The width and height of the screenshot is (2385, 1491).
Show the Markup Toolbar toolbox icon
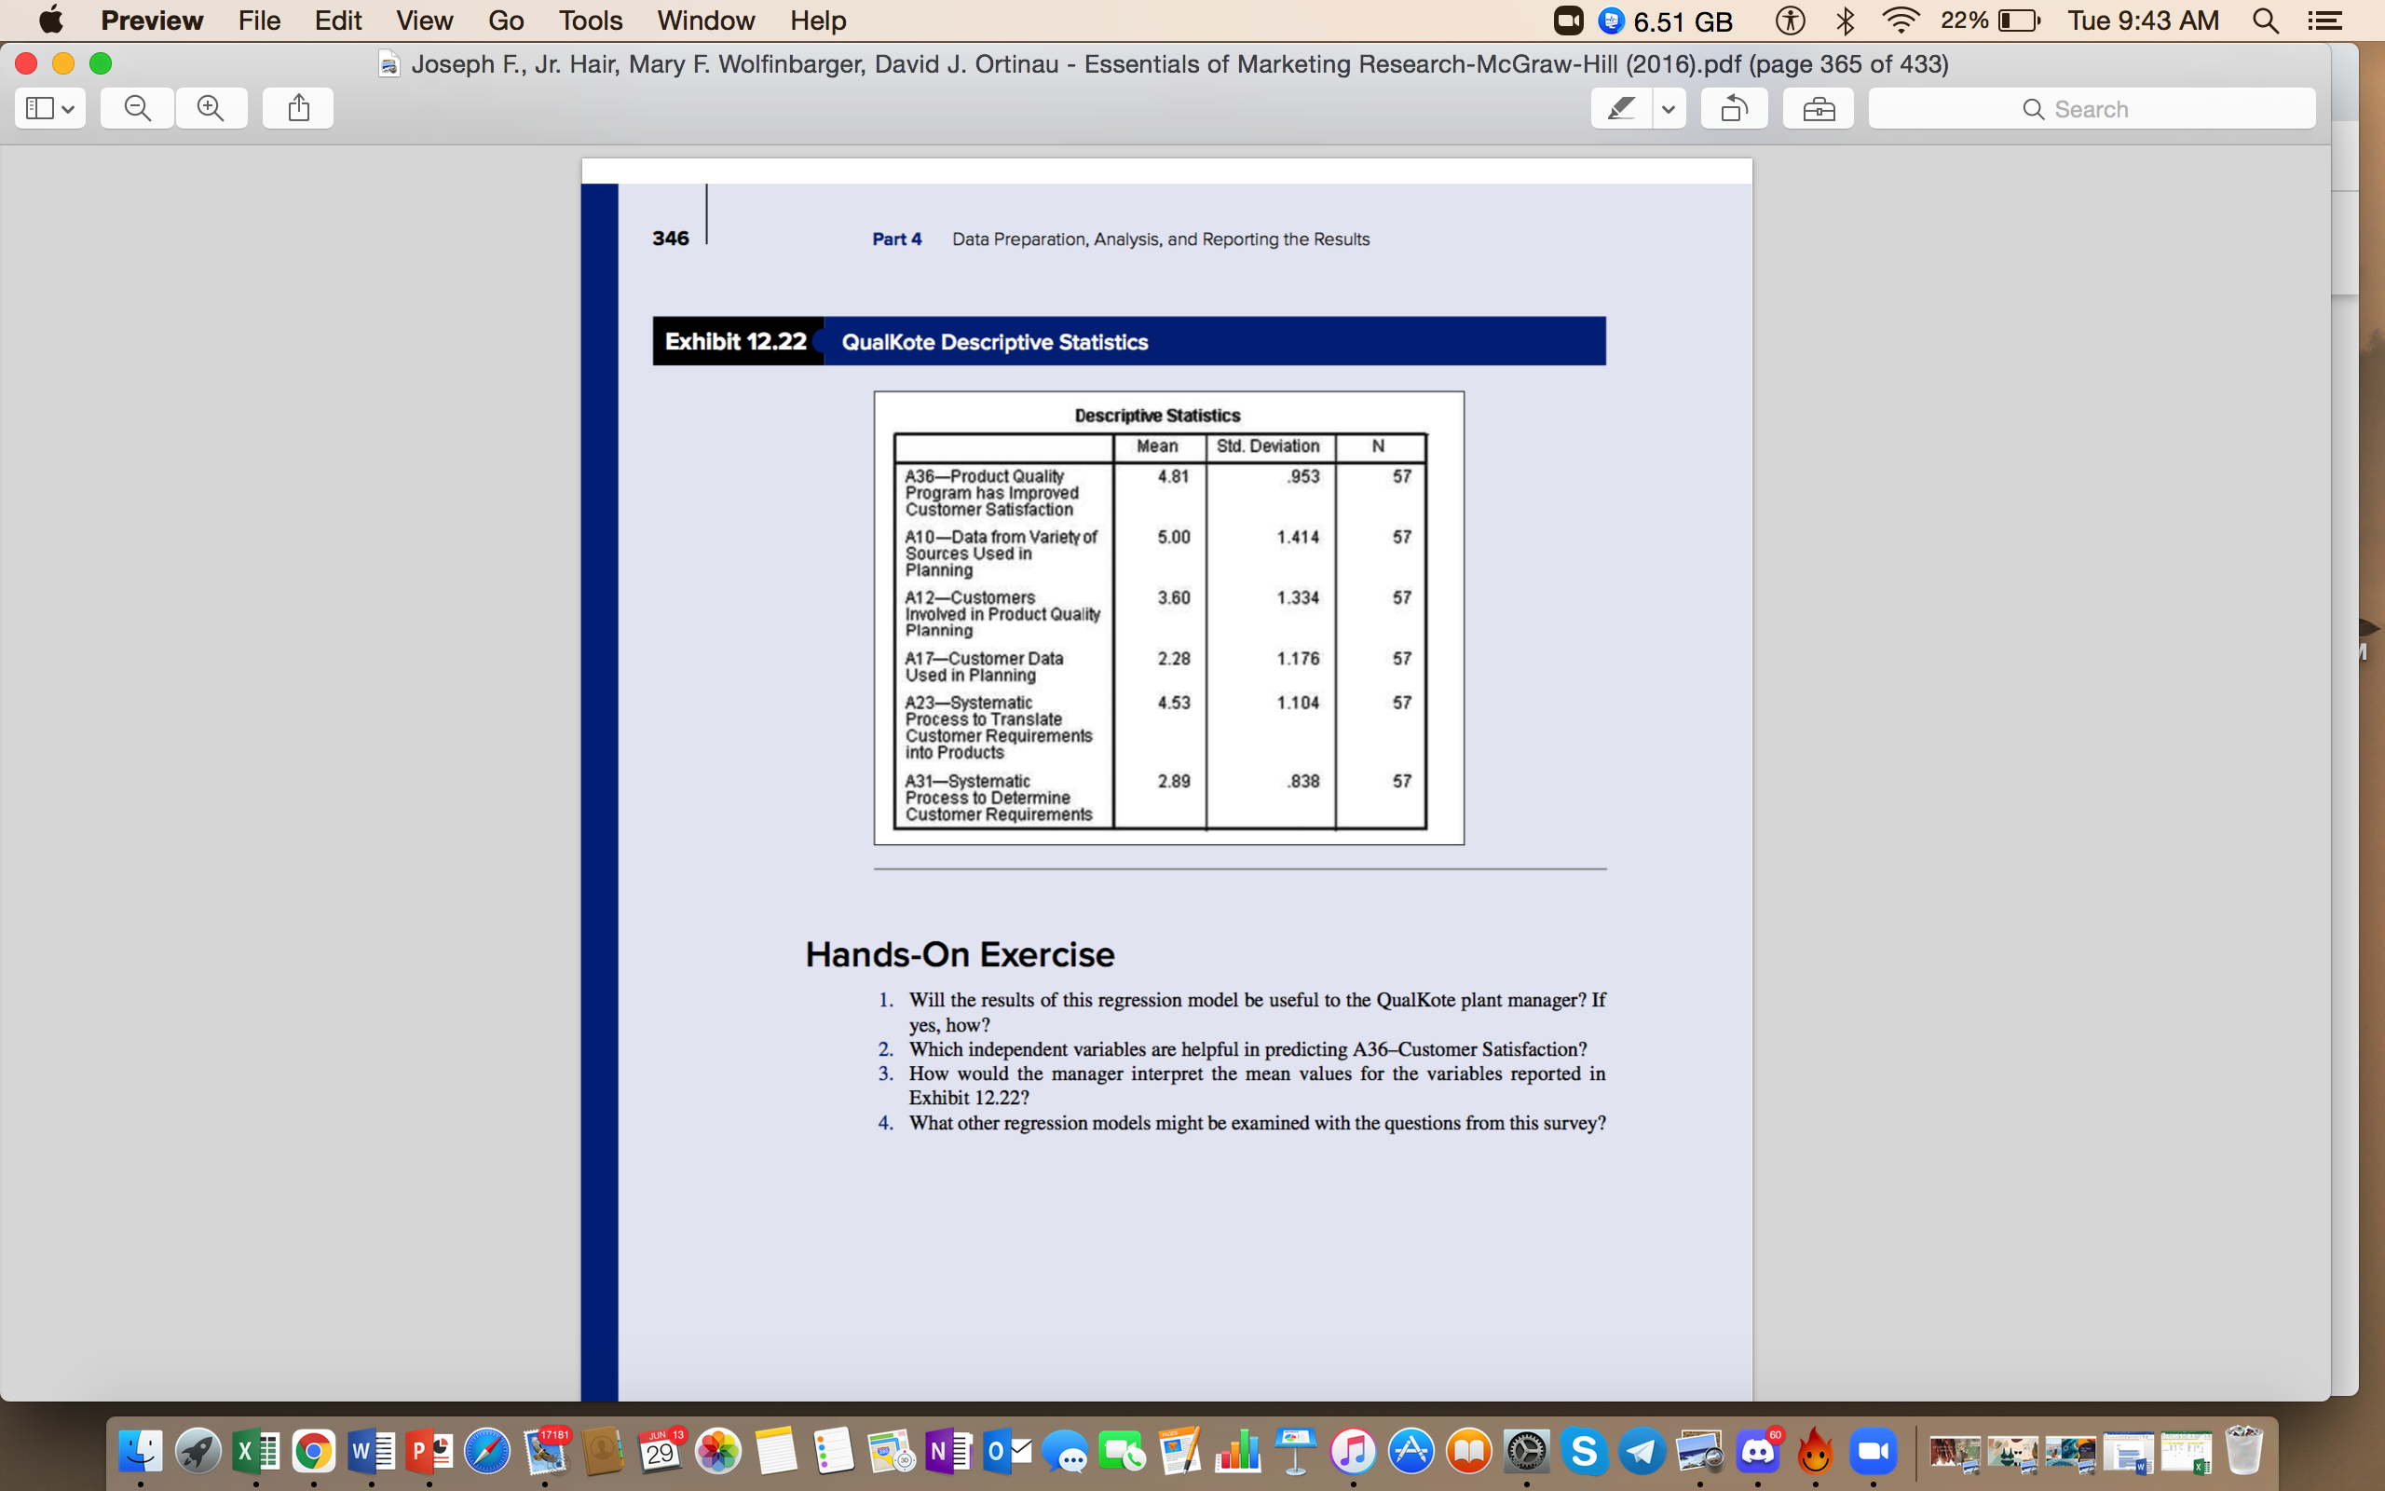(1819, 108)
